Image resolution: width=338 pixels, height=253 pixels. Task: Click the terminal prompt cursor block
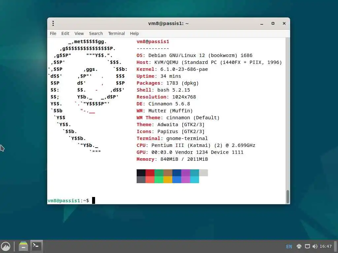click(93, 201)
